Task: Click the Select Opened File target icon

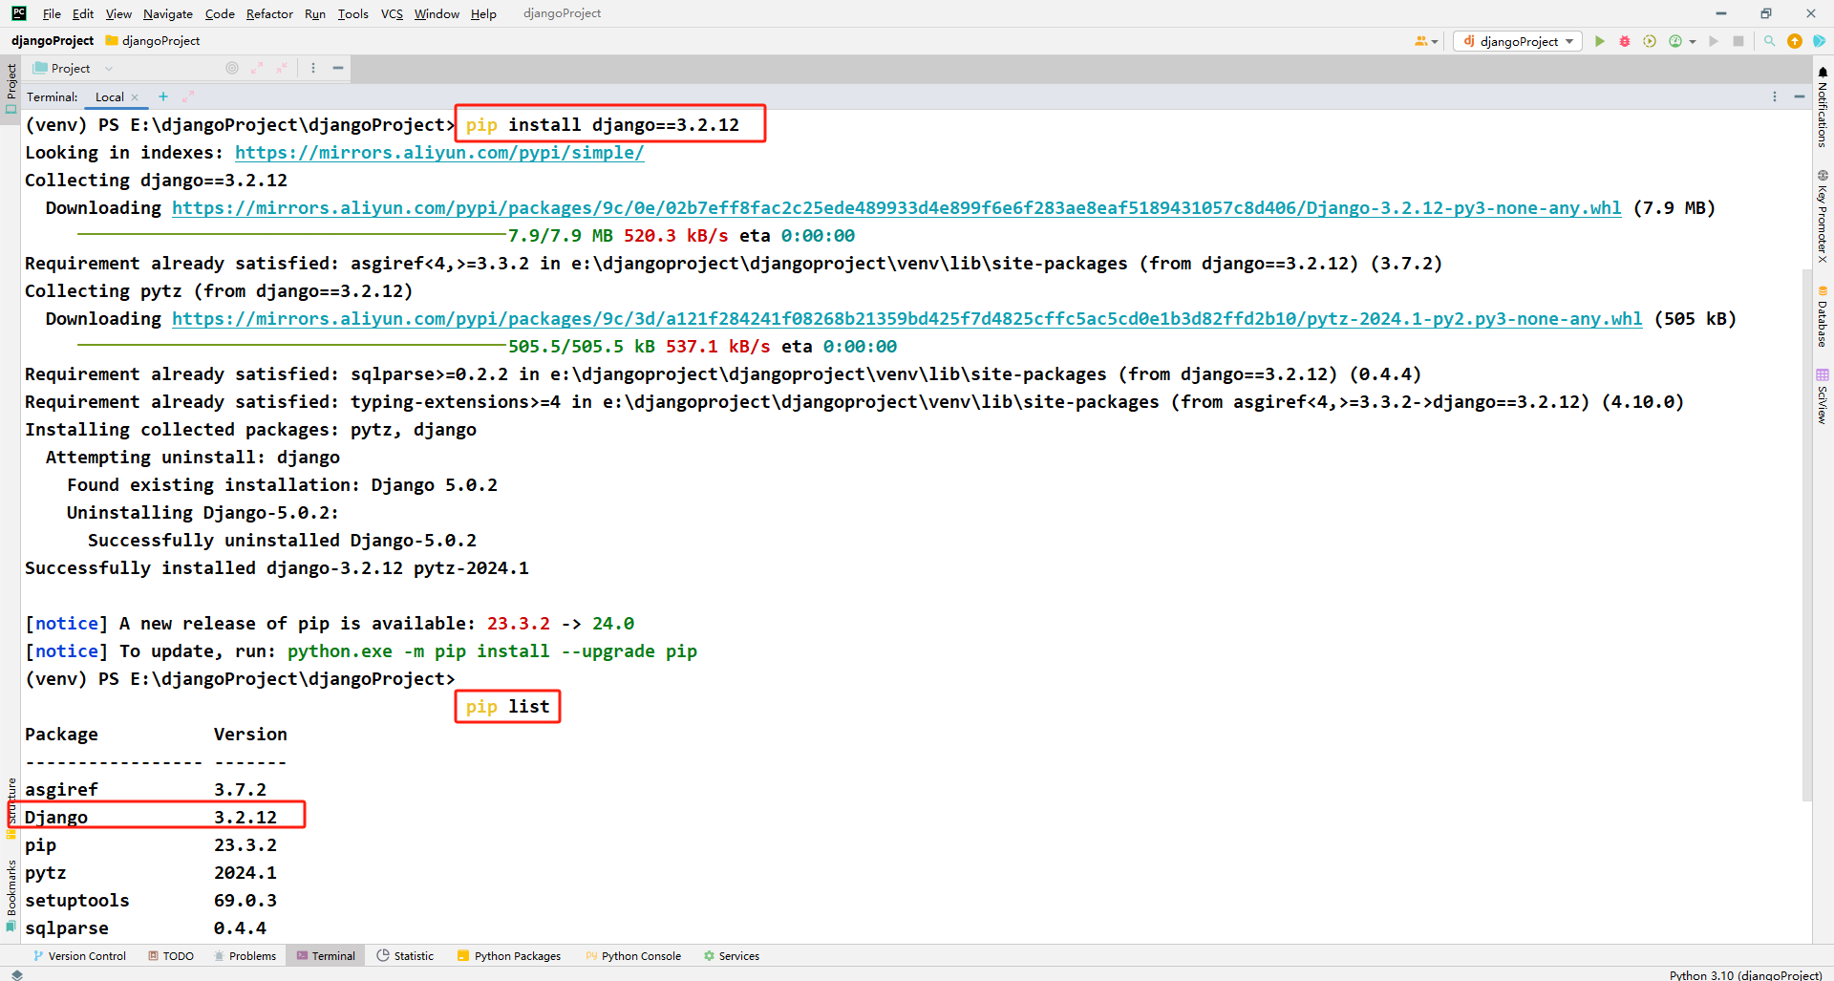Action: point(232,68)
